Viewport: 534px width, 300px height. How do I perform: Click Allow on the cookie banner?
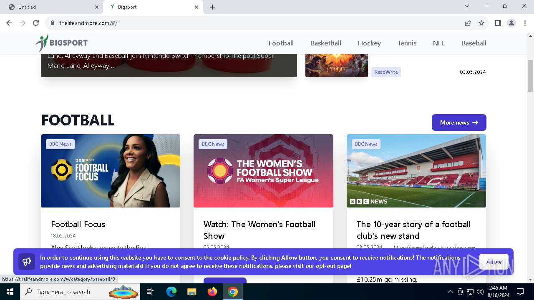click(494, 262)
